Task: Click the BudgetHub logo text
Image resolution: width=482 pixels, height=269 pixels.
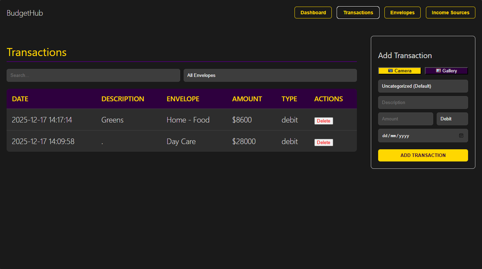Action: [24, 13]
